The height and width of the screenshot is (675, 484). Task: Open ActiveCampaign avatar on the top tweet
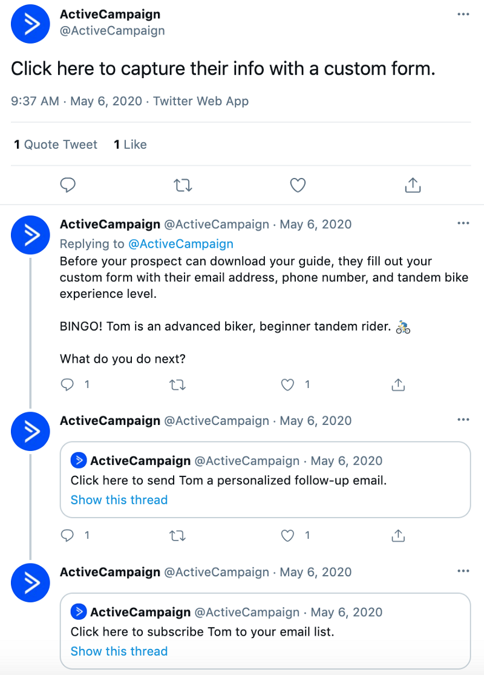(30, 24)
